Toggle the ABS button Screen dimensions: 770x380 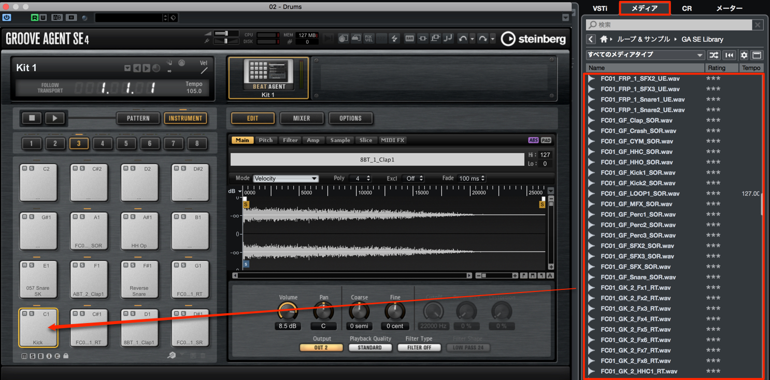533,140
